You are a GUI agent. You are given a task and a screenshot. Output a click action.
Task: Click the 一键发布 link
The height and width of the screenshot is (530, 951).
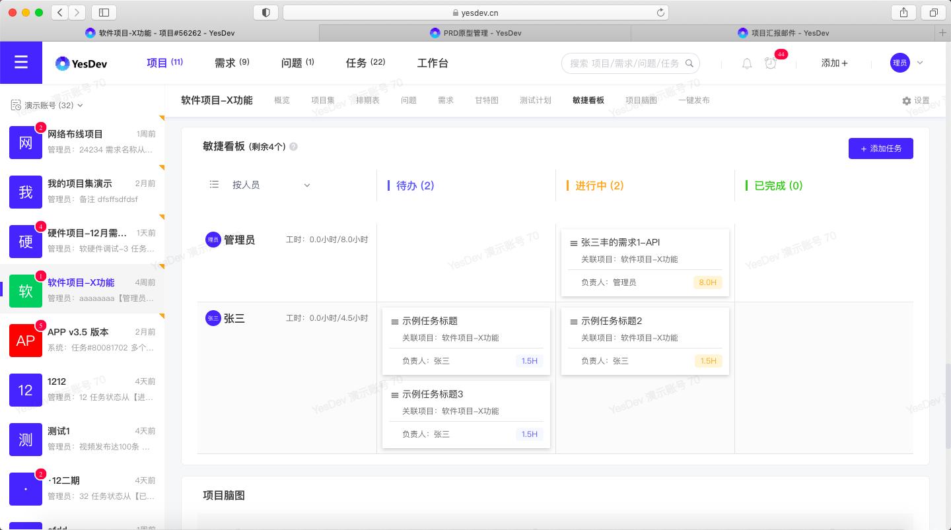point(694,100)
